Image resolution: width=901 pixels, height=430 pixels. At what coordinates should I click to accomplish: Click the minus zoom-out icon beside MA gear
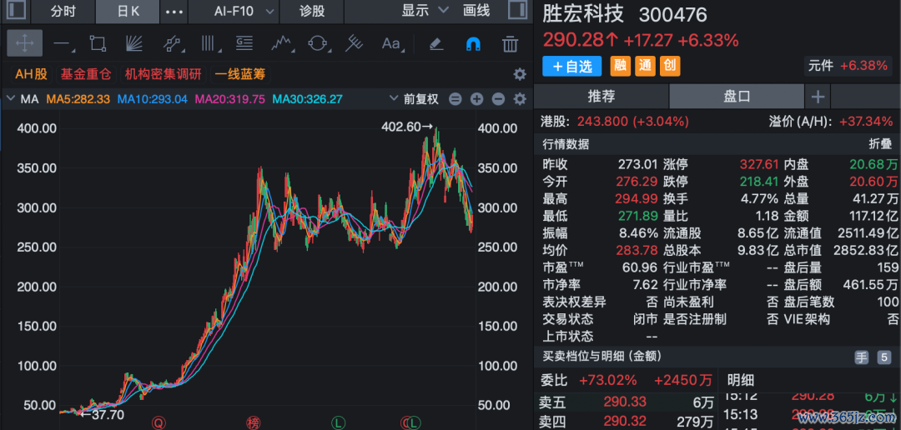click(498, 98)
